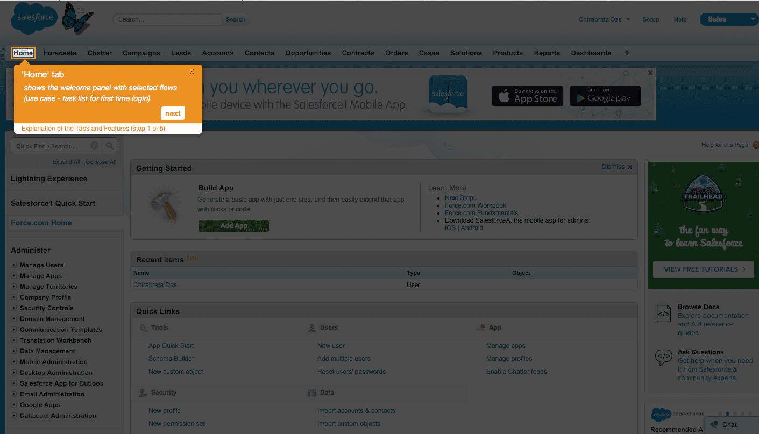
Task: Expand Security Controls node
Action: click(14, 308)
